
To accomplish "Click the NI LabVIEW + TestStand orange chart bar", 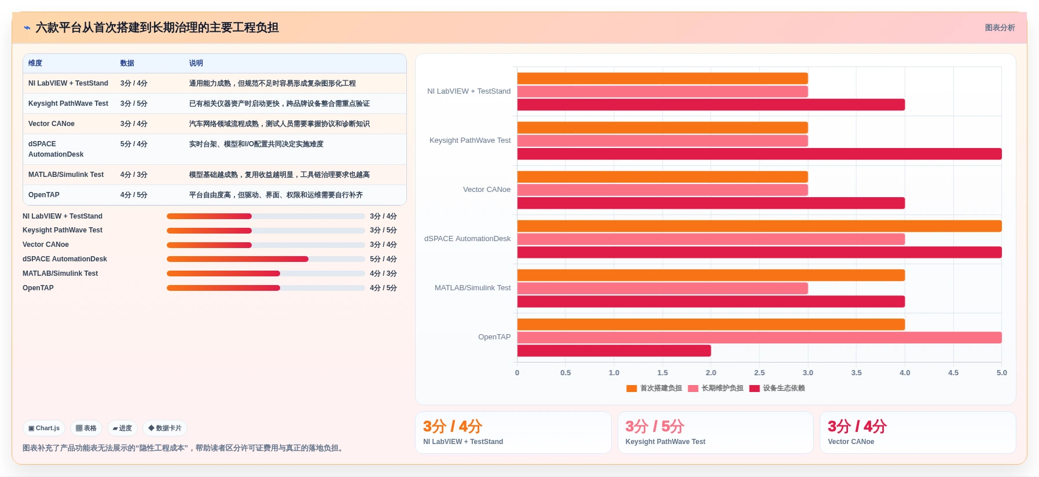I will pos(663,79).
